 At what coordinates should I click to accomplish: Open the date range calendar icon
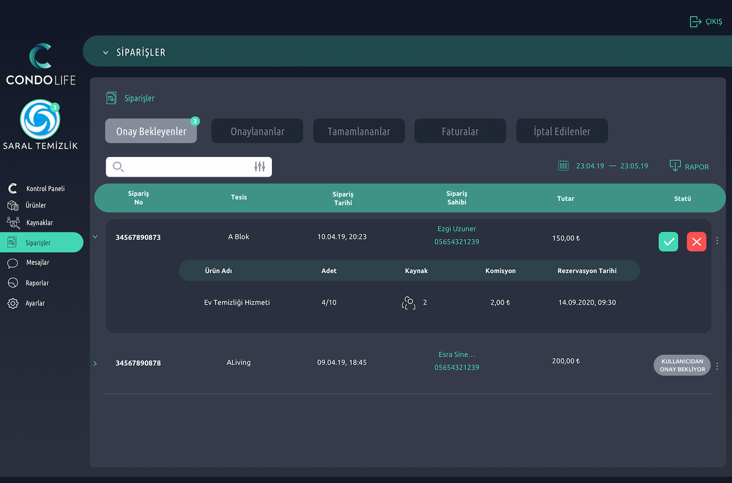click(563, 166)
